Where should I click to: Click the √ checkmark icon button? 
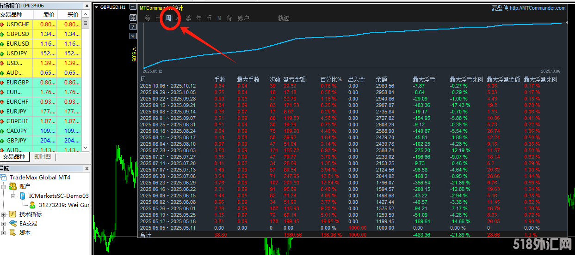pos(133,36)
